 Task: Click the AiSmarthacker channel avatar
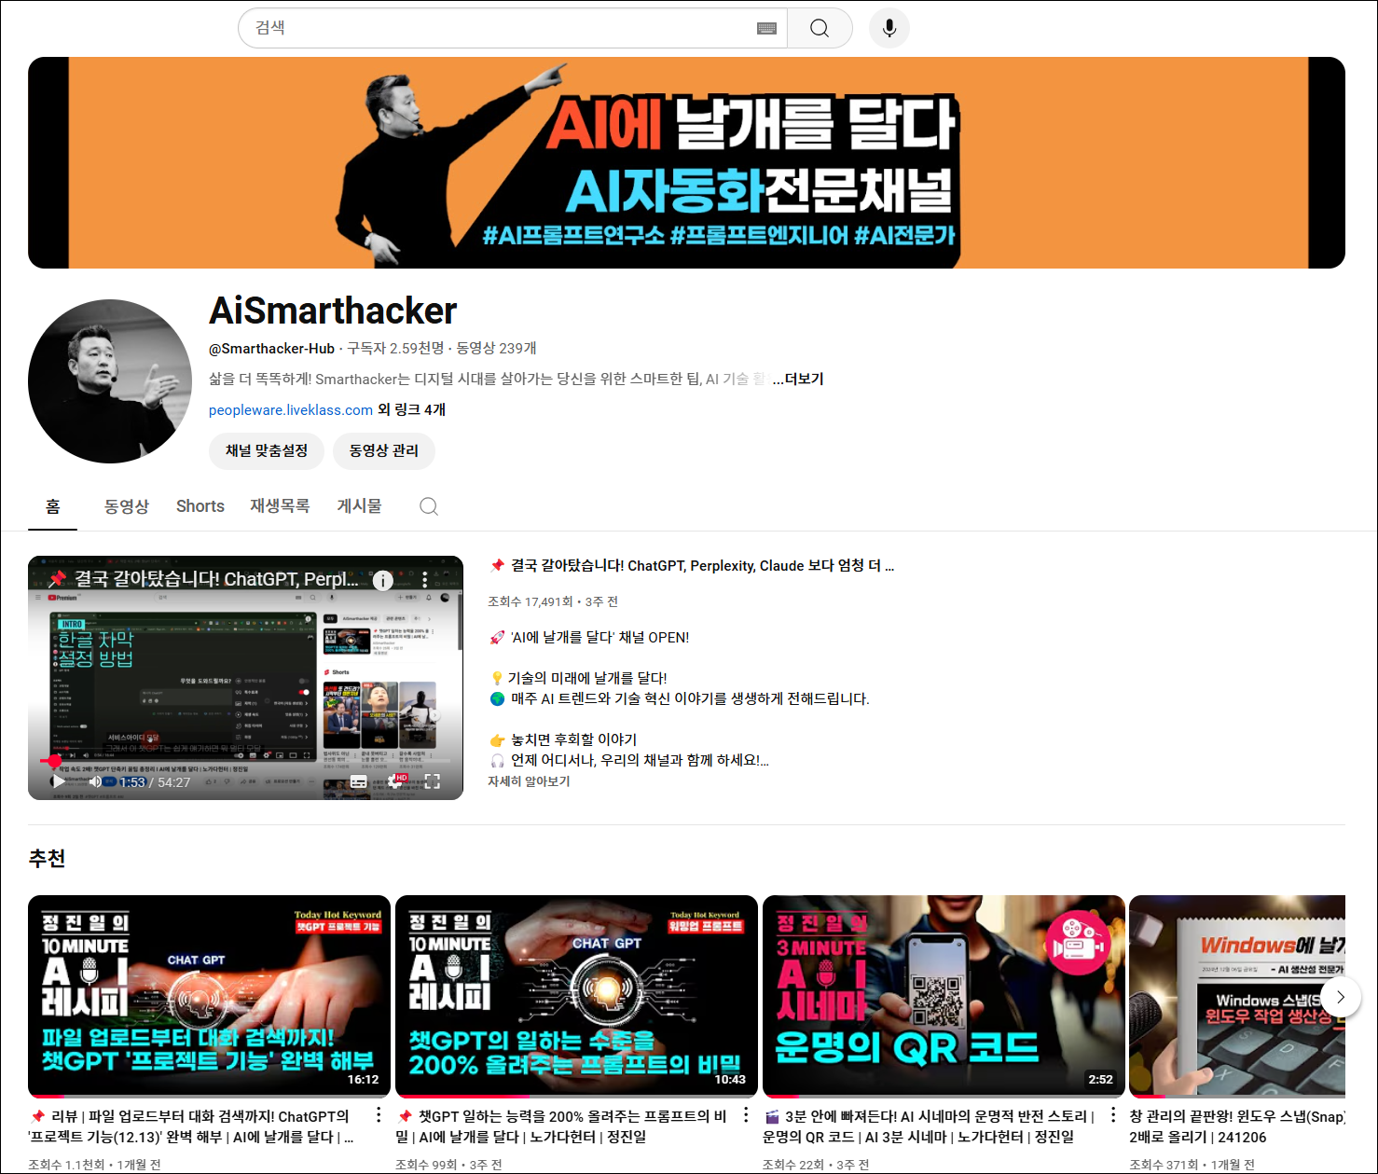[x=110, y=381]
